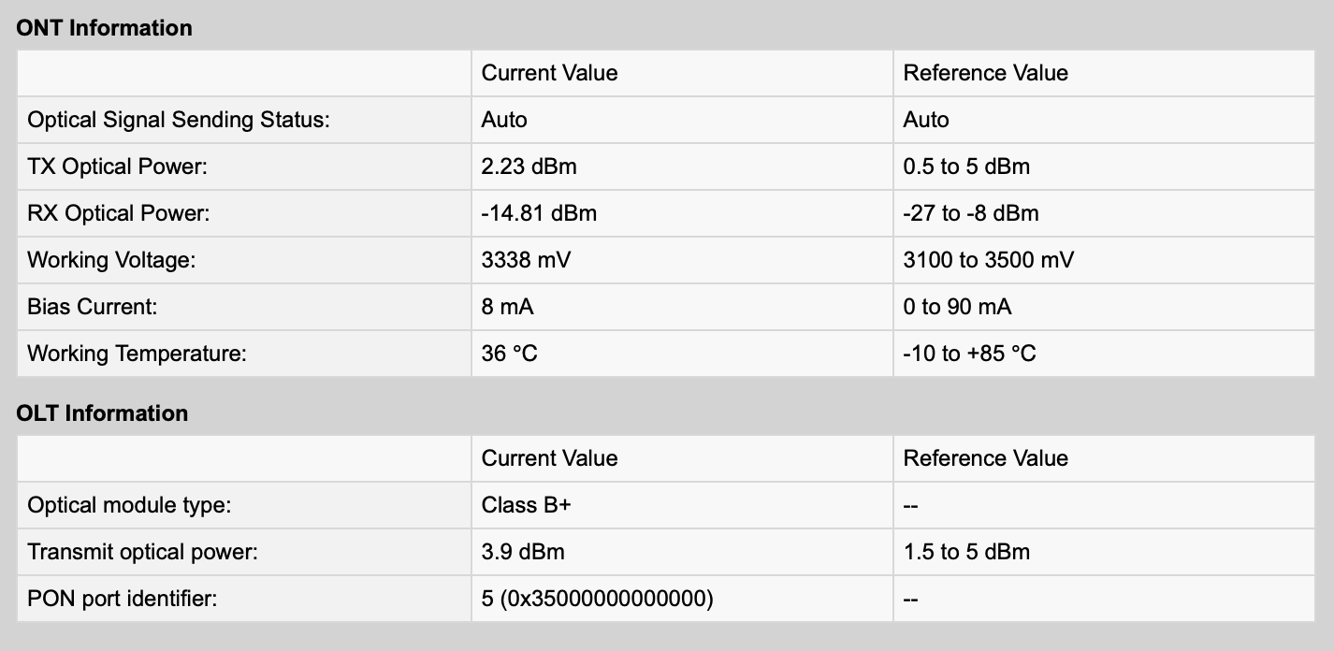The height and width of the screenshot is (651, 1334).
Task: Click the OLT Information heading
Action: [x=102, y=413]
